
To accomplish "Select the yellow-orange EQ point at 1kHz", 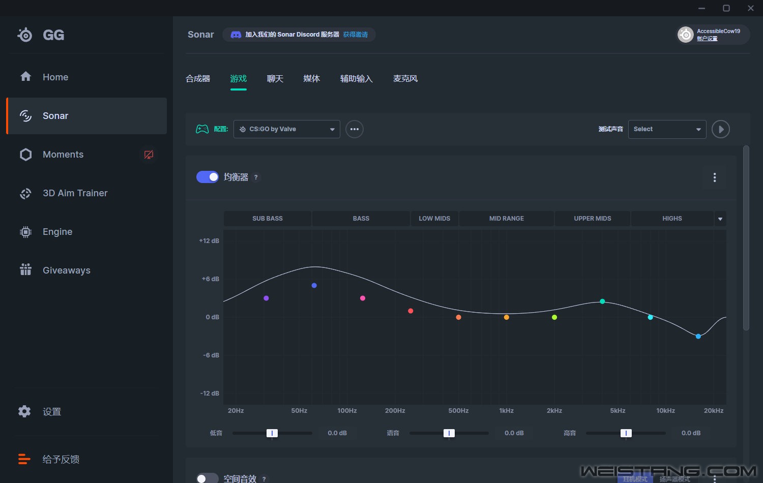I will (507, 317).
